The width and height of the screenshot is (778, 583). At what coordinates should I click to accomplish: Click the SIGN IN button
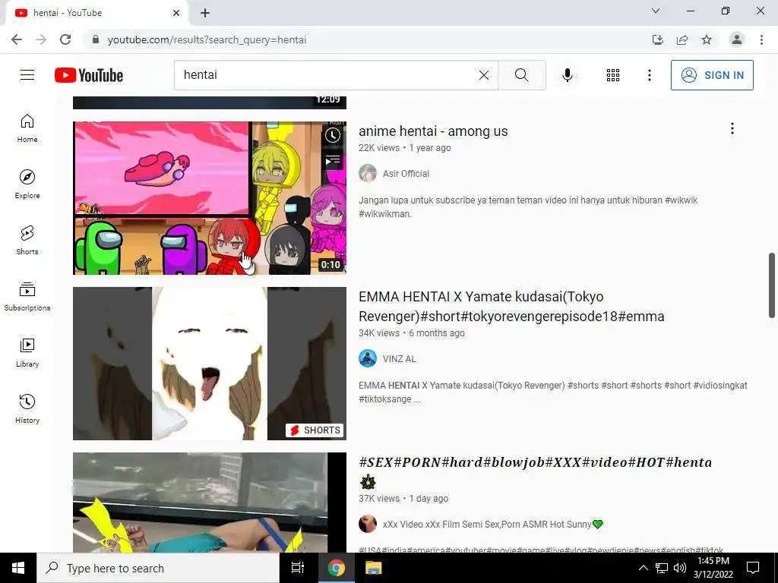pyautogui.click(x=712, y=75)
